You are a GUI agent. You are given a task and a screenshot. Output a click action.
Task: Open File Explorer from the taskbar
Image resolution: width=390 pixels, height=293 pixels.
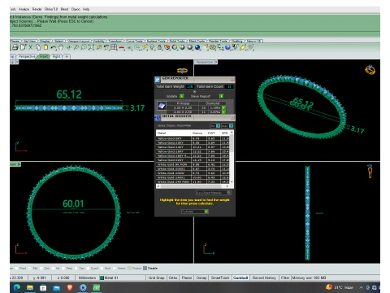click(30, 287)
